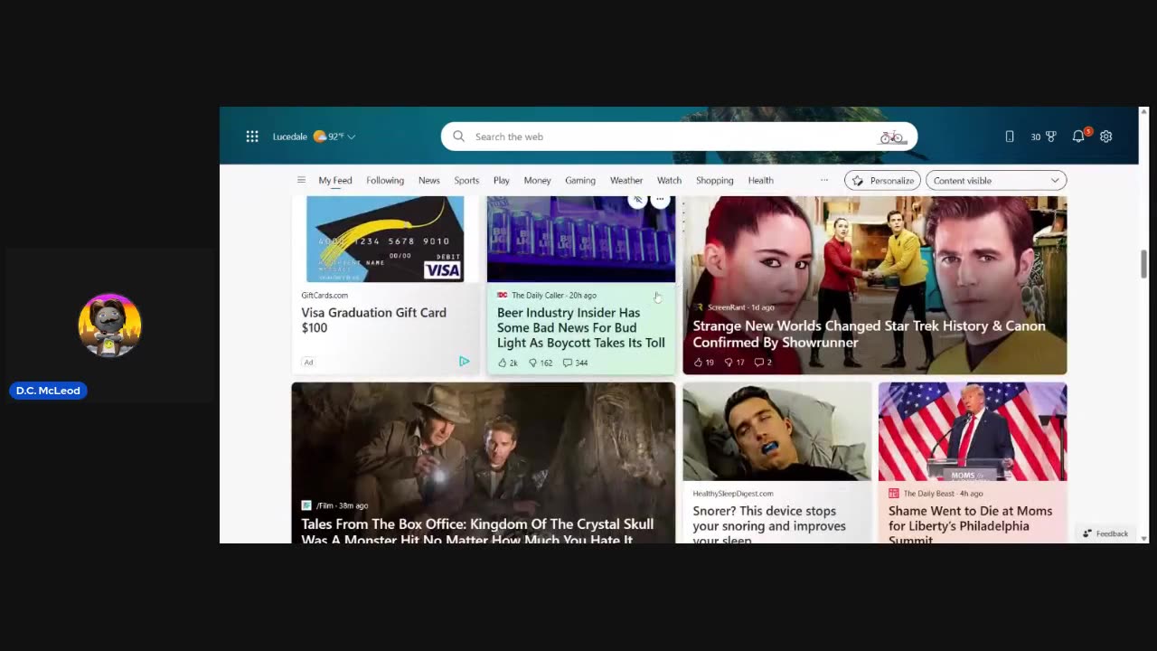
Task: Open the Health tab
Action: point(761,181)
